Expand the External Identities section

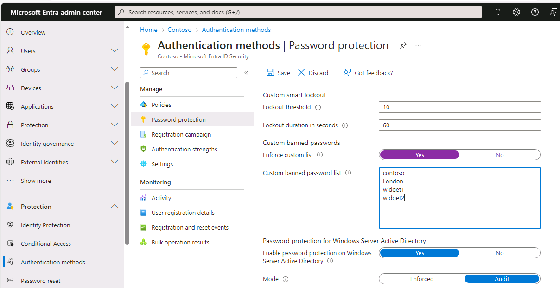[115, 162]
